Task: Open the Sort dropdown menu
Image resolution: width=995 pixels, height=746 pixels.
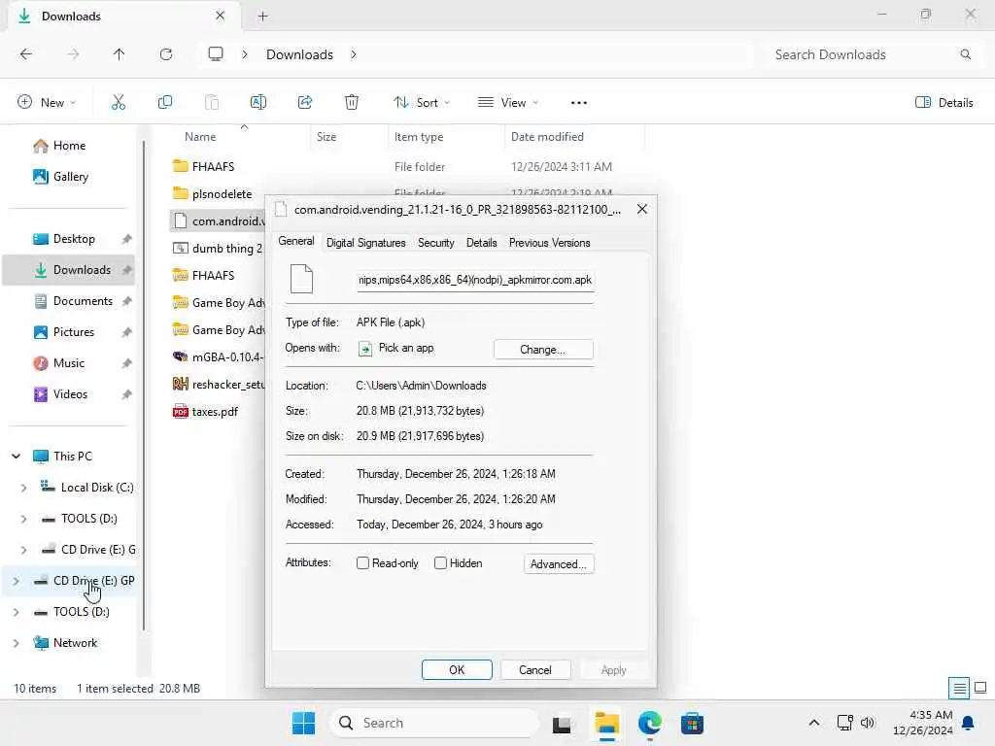Action: 422,103
